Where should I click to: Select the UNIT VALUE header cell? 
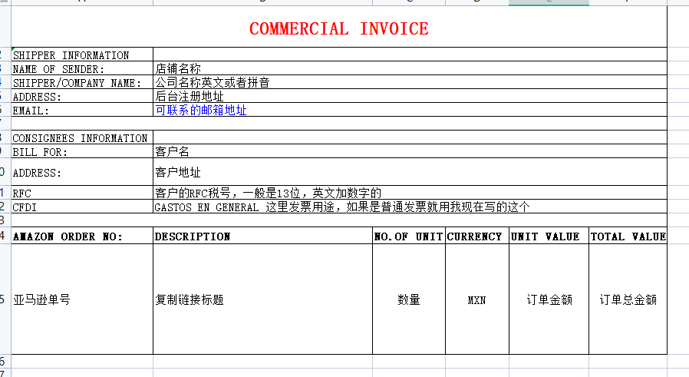tap(549, 236)
